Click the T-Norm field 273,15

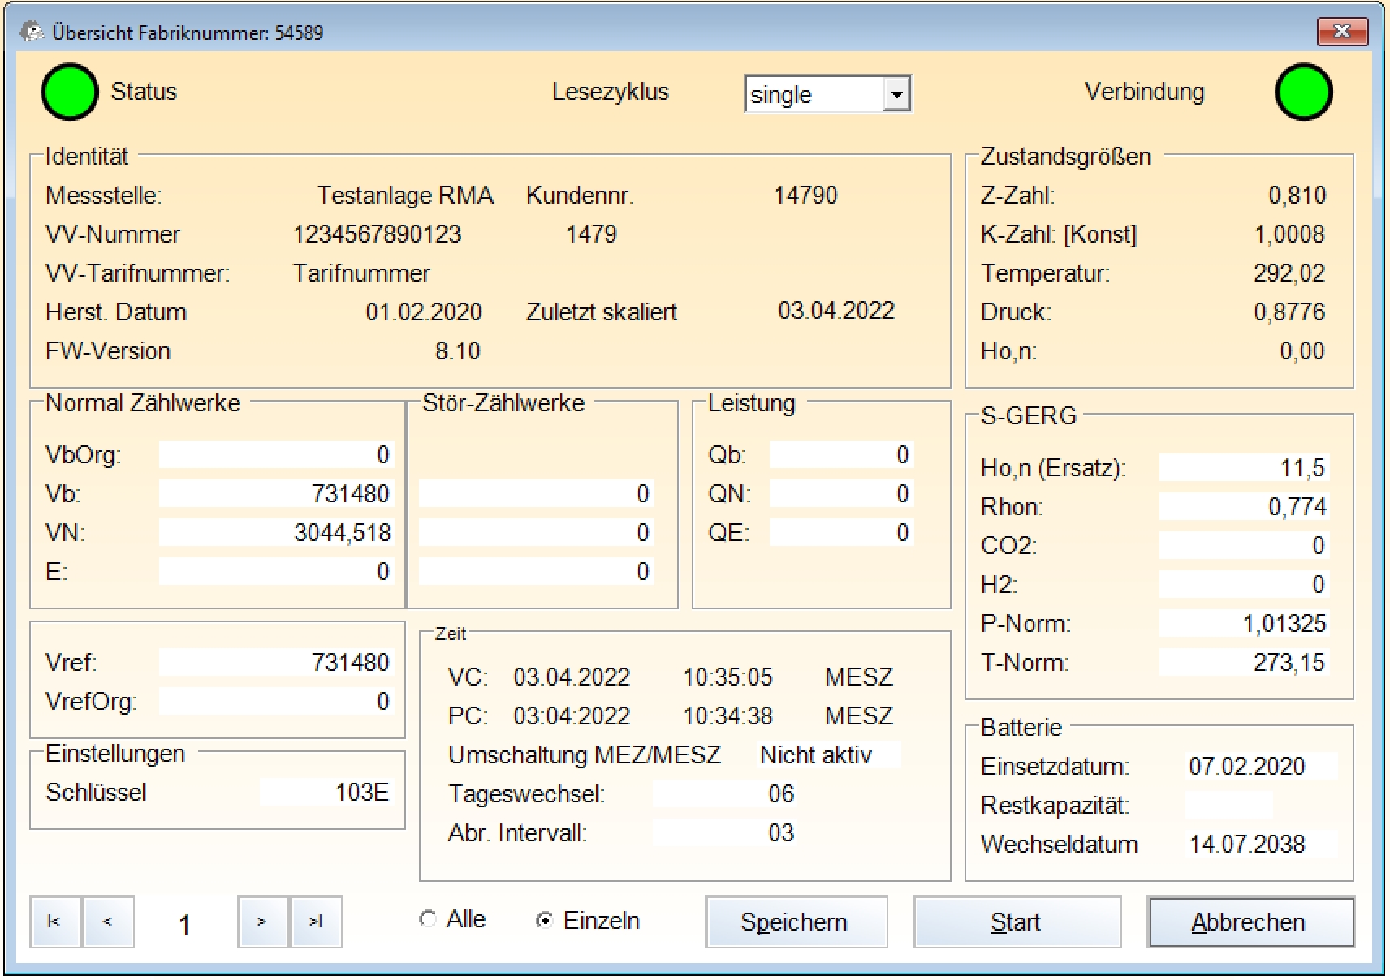click(1244, 662)
